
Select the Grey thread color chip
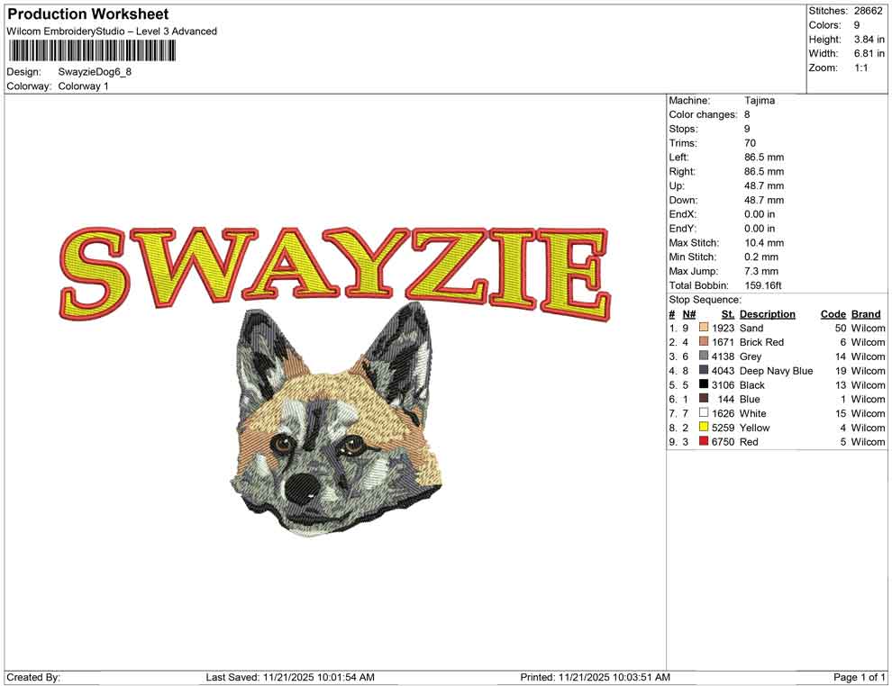pos(704,357)
